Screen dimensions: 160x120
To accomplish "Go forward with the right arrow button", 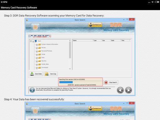I will point(128,90).
